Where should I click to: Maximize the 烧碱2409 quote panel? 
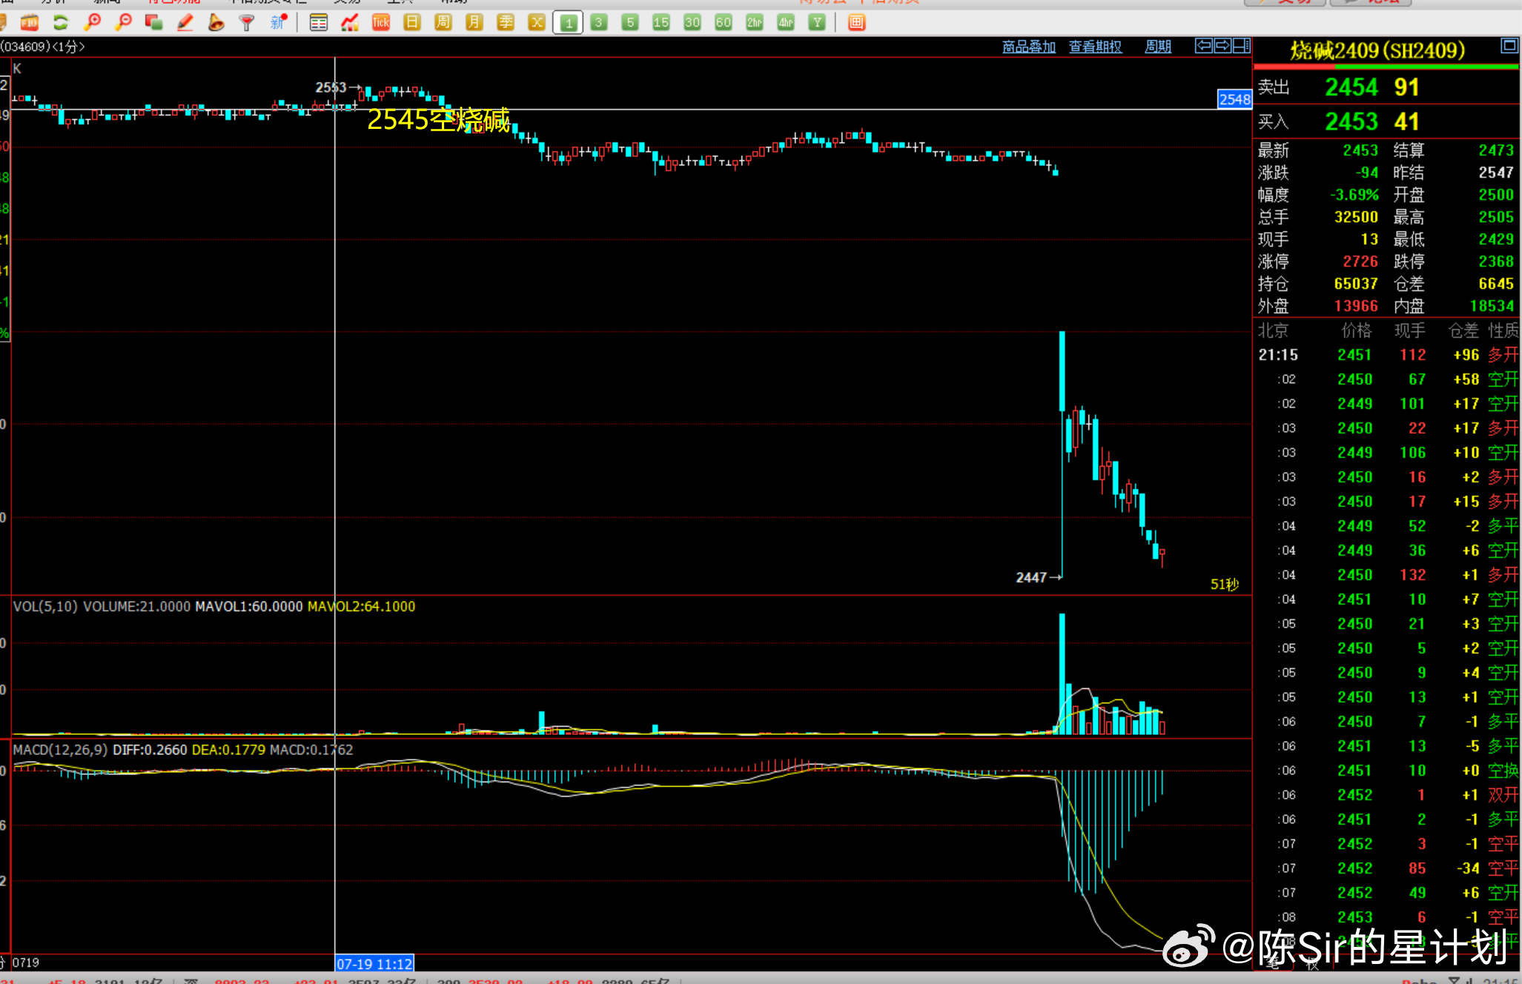(x=1509, y=46)
